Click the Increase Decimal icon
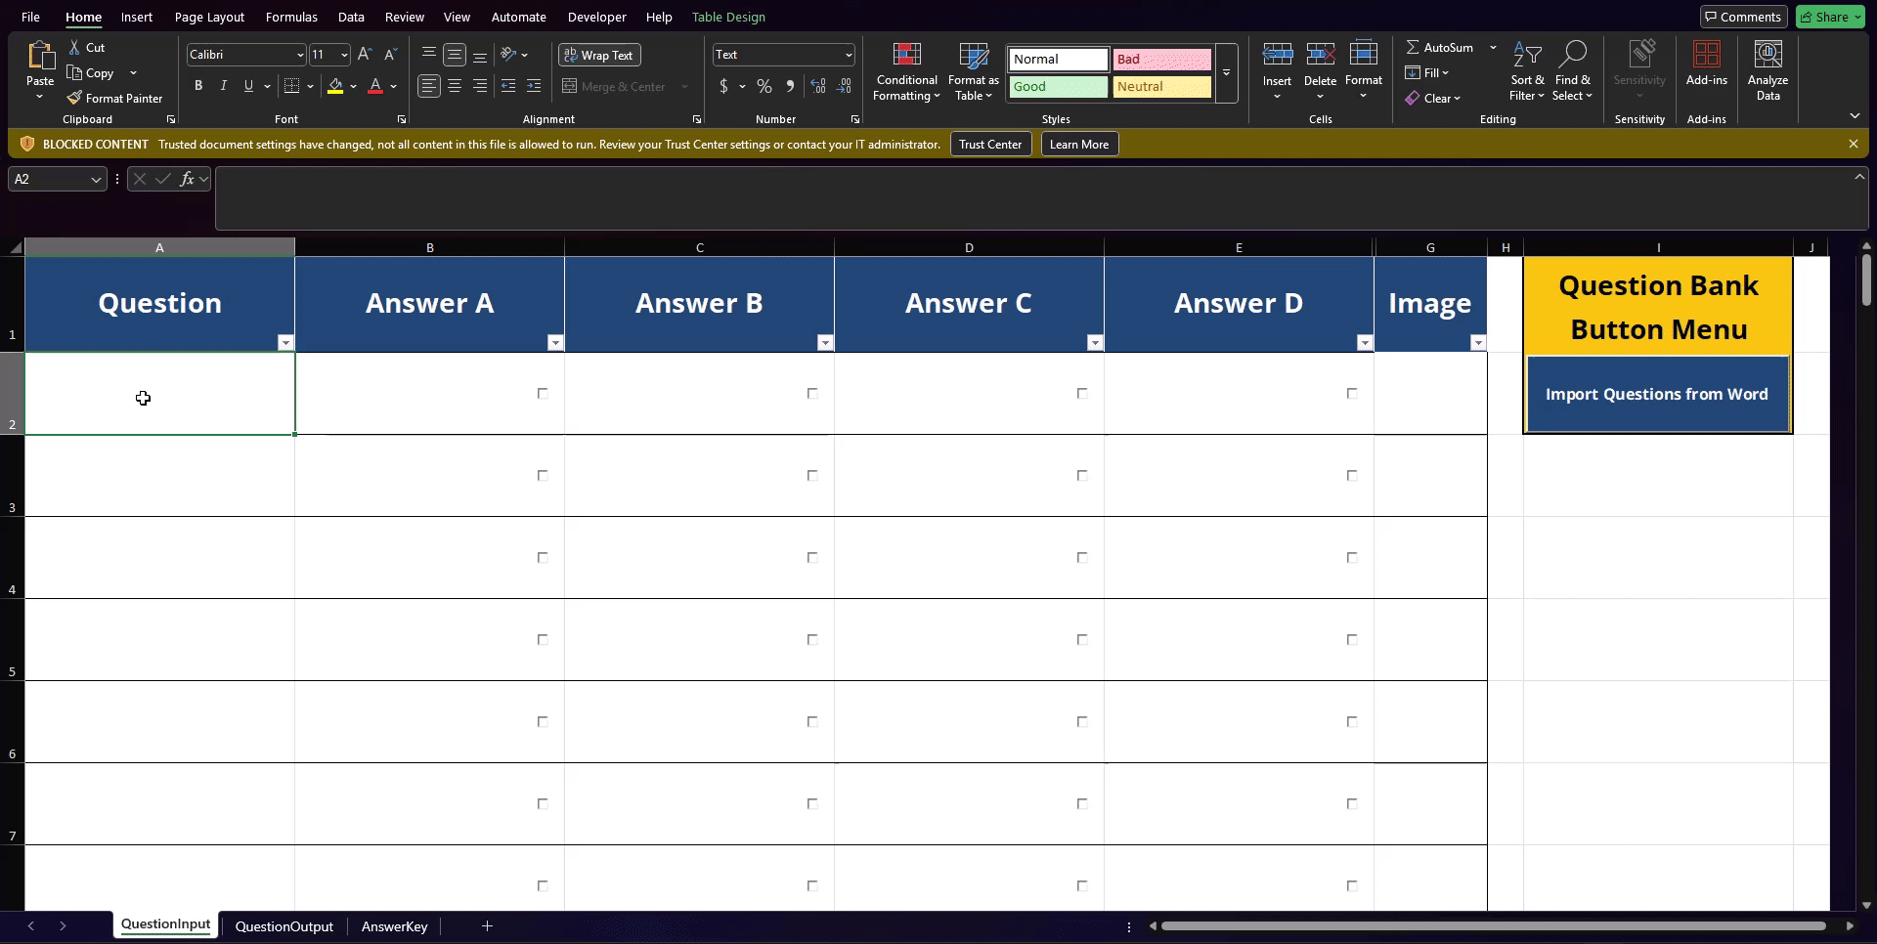This screenshot has width=1877, height=944. point(819,86)
